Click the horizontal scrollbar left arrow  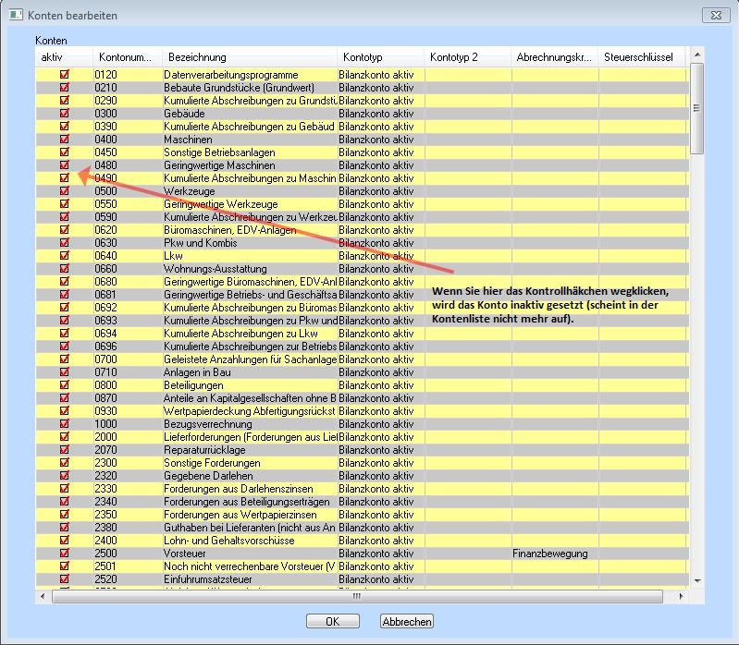(43, 596)
